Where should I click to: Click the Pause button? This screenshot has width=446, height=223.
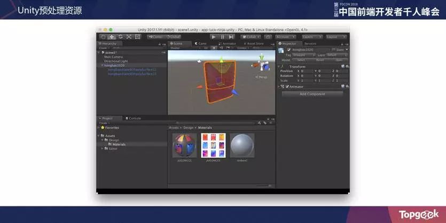click(222, 37)
